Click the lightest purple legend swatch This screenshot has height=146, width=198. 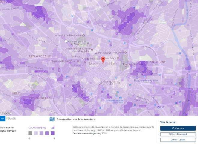tap(36, 133)
